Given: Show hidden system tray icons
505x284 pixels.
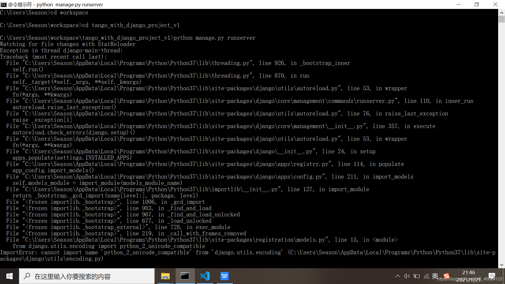Looking at the screenshot, I should pyautogui.click(x=398, y=276).
